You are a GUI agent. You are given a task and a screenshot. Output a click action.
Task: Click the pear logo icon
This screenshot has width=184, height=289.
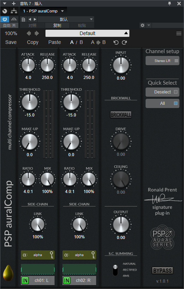point(8,273)
